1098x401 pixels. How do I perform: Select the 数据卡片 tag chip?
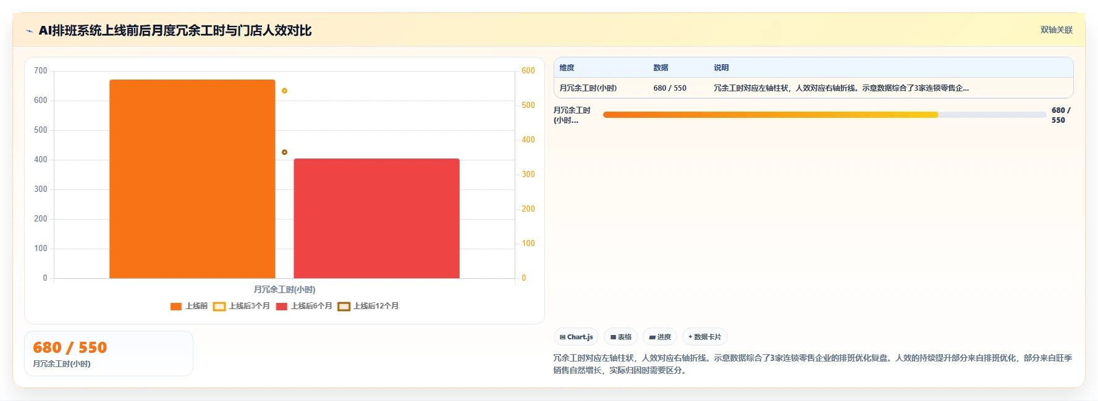[x=704, y=337]
